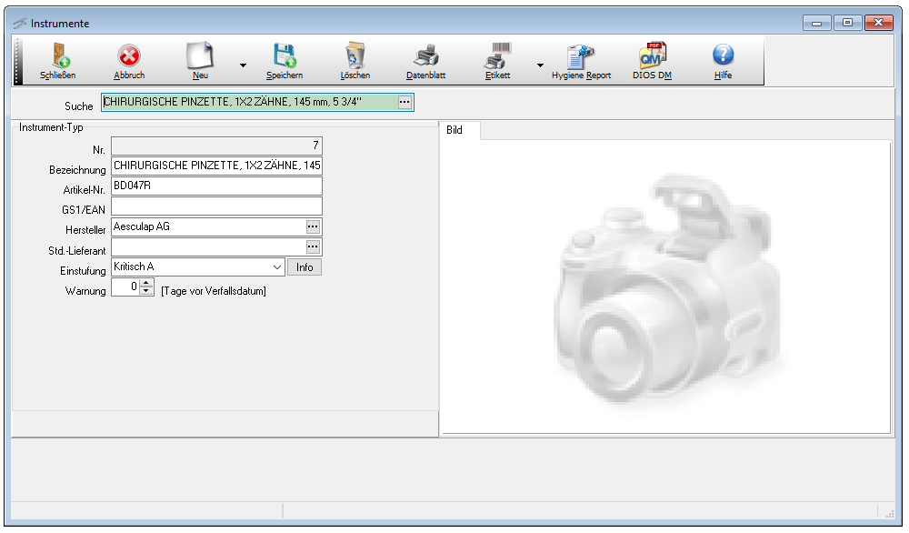Open Hilfe help icon
This screenshot has width=909, height=533.
[x=723, y=61]
